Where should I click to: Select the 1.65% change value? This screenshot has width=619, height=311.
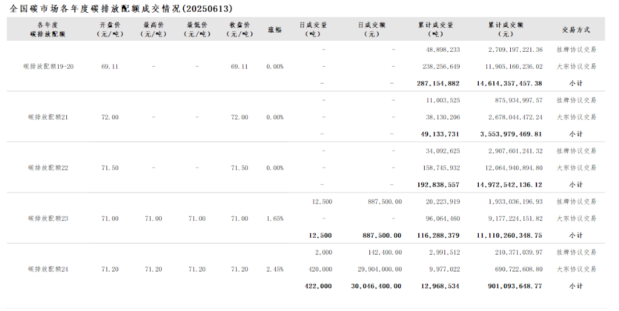coord(275,219)
